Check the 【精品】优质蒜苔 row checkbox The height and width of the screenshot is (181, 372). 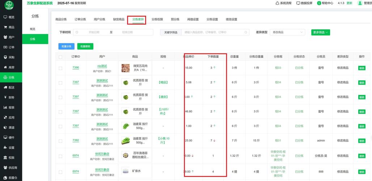(x=60, y=83)
